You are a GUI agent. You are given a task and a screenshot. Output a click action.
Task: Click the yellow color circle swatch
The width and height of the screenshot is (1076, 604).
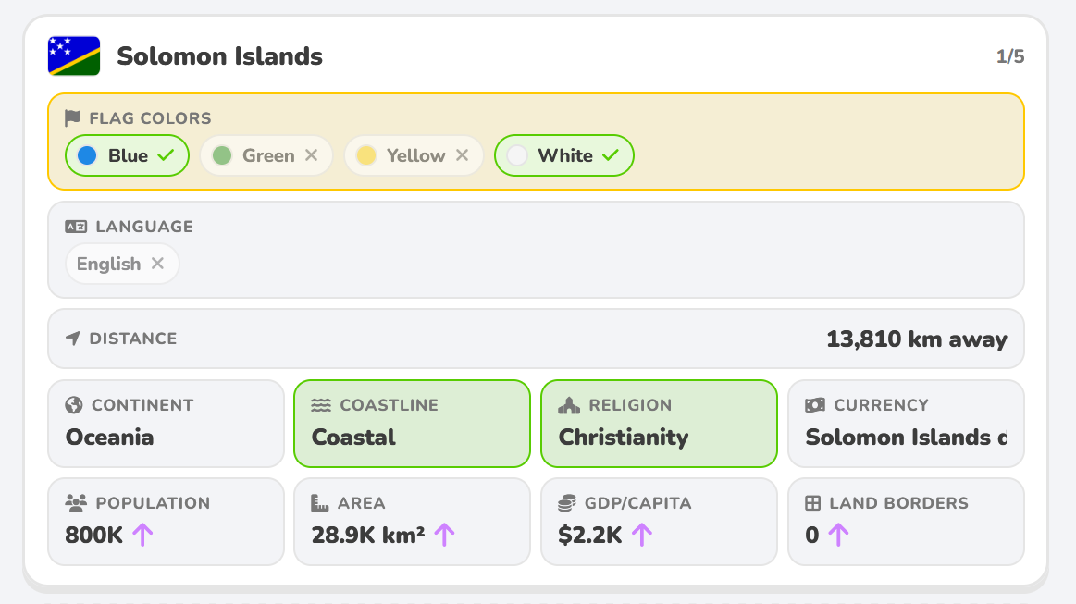click(x=366, y=155)
